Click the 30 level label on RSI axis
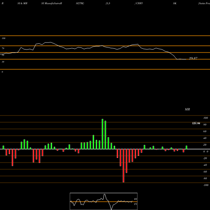The image size is (210, 210). tap(3, 62)
